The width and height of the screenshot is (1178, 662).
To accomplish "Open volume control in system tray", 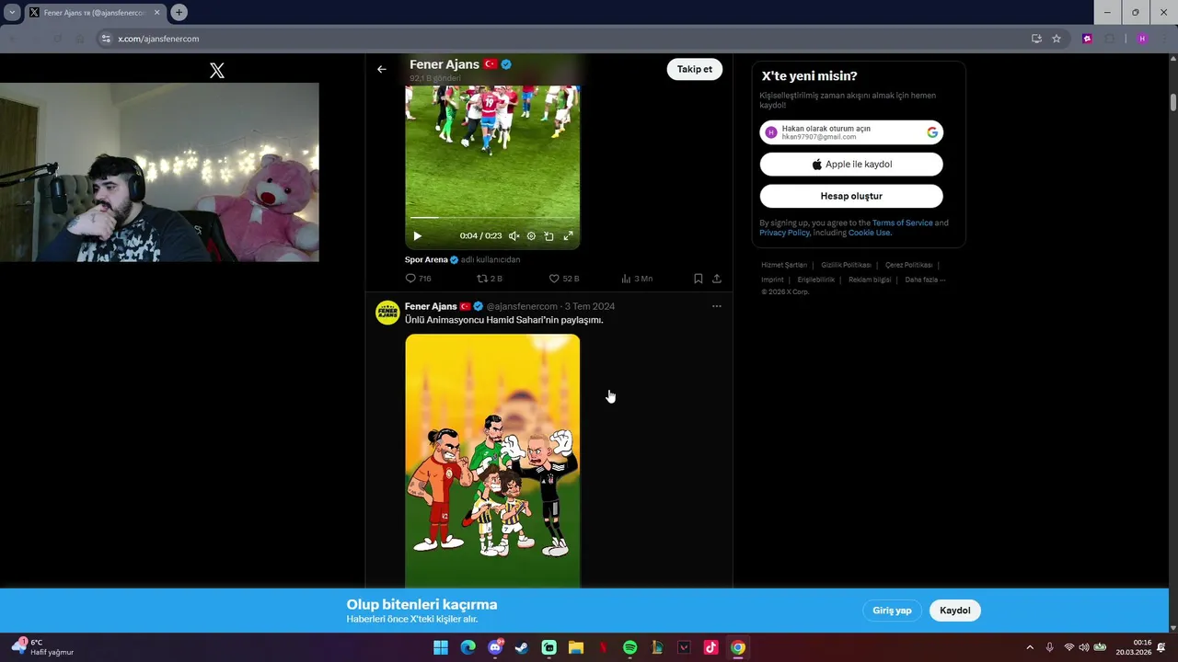I will coord(1084,647).
